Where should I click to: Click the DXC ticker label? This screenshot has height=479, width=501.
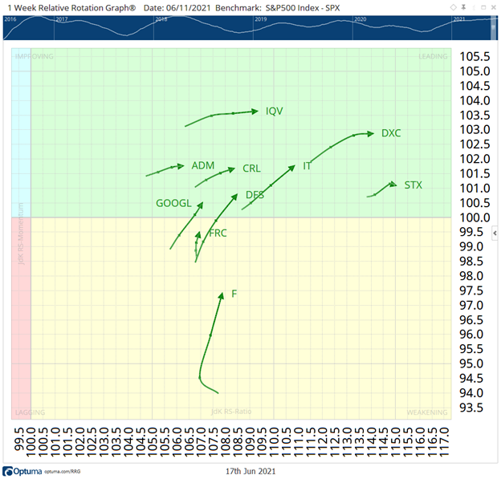[391, 133]
